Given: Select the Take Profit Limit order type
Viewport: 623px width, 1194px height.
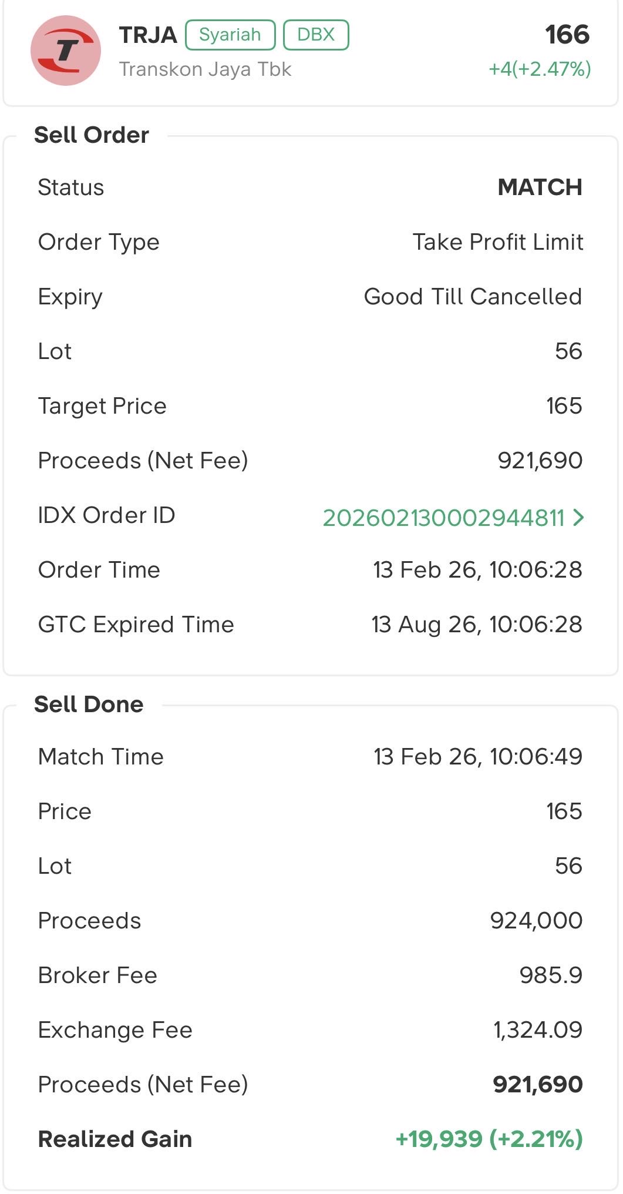Looking at the screenshot, I should coord(497,242).
